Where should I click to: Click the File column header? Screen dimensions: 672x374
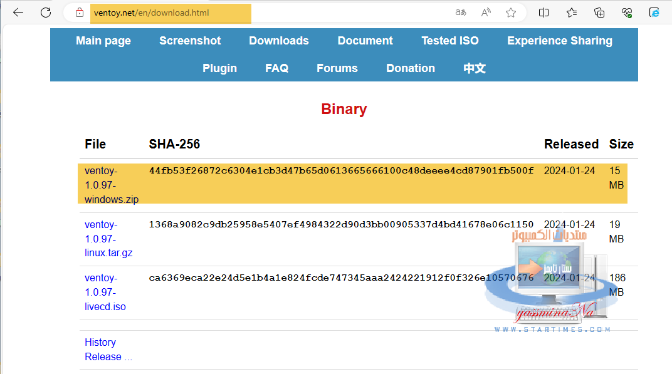95,144
